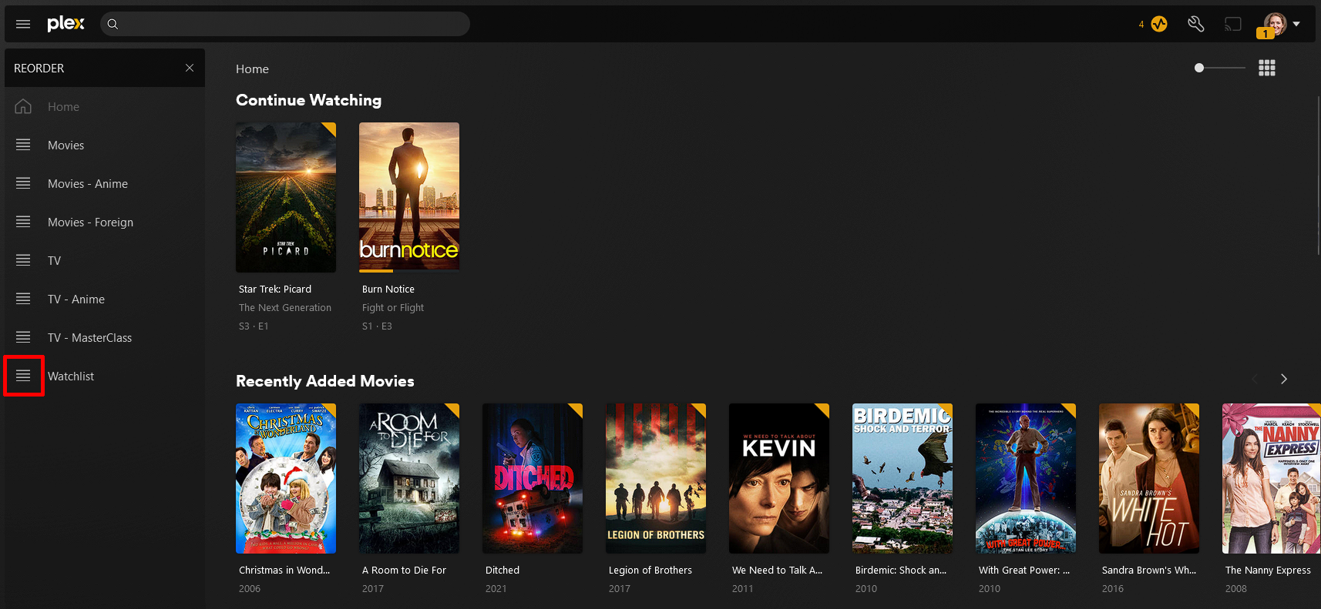The image size is (1321, 609).
Task: Close the Reorder sidebar panel
Action: 190,68
